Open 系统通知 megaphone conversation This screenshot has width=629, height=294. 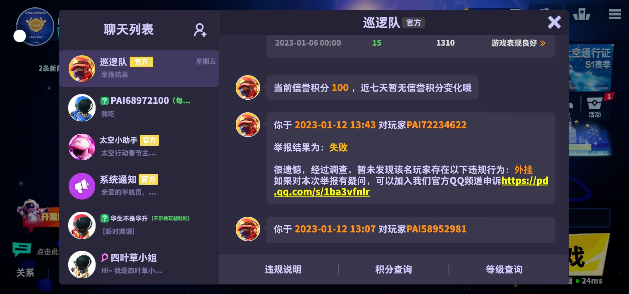coord(139,186)
